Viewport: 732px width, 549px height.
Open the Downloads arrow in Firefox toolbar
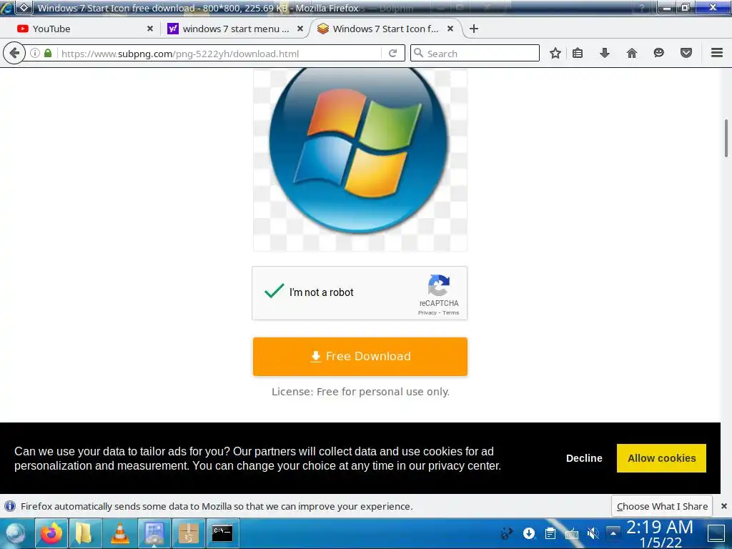[x=605, y=53]
